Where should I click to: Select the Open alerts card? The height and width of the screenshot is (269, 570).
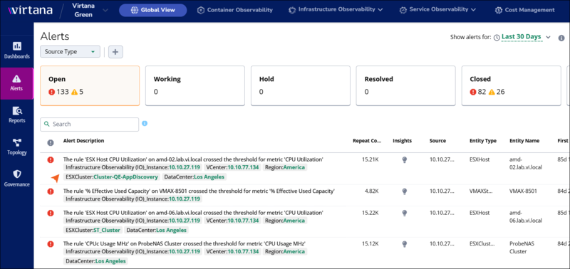point(90,85)
